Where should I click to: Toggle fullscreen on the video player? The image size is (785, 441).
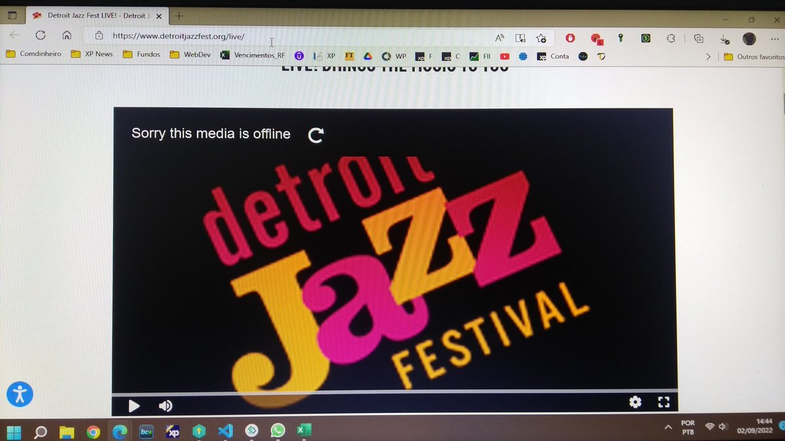tap(663, 402)
